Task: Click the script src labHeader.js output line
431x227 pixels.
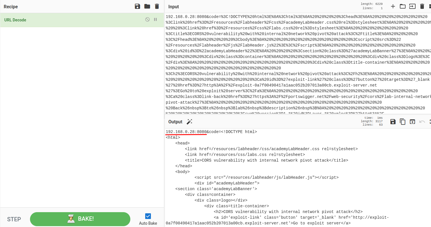Action: pyautogui.click(x=266, y=177)
